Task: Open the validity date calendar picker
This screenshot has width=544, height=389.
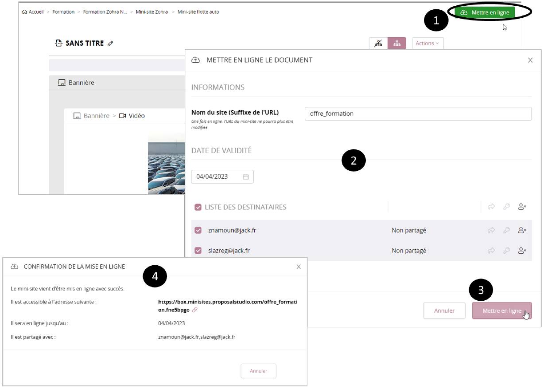Action: point(246,177)
